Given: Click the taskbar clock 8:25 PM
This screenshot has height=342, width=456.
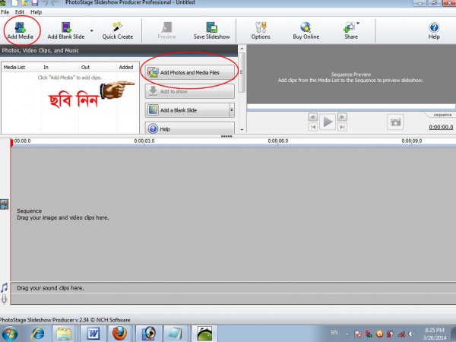Looking at the screenshot, I should pyautogui.click(x=435, y=334).
